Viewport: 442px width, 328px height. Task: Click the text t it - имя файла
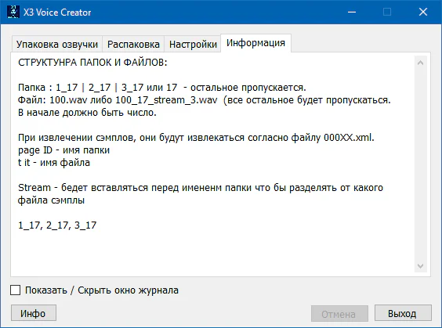[x=54, y=163]
